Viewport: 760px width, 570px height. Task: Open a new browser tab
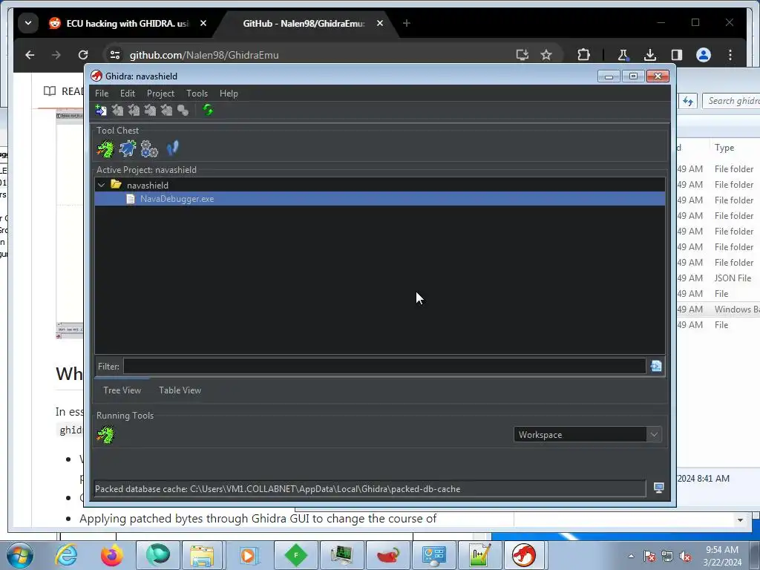(407, 23)
